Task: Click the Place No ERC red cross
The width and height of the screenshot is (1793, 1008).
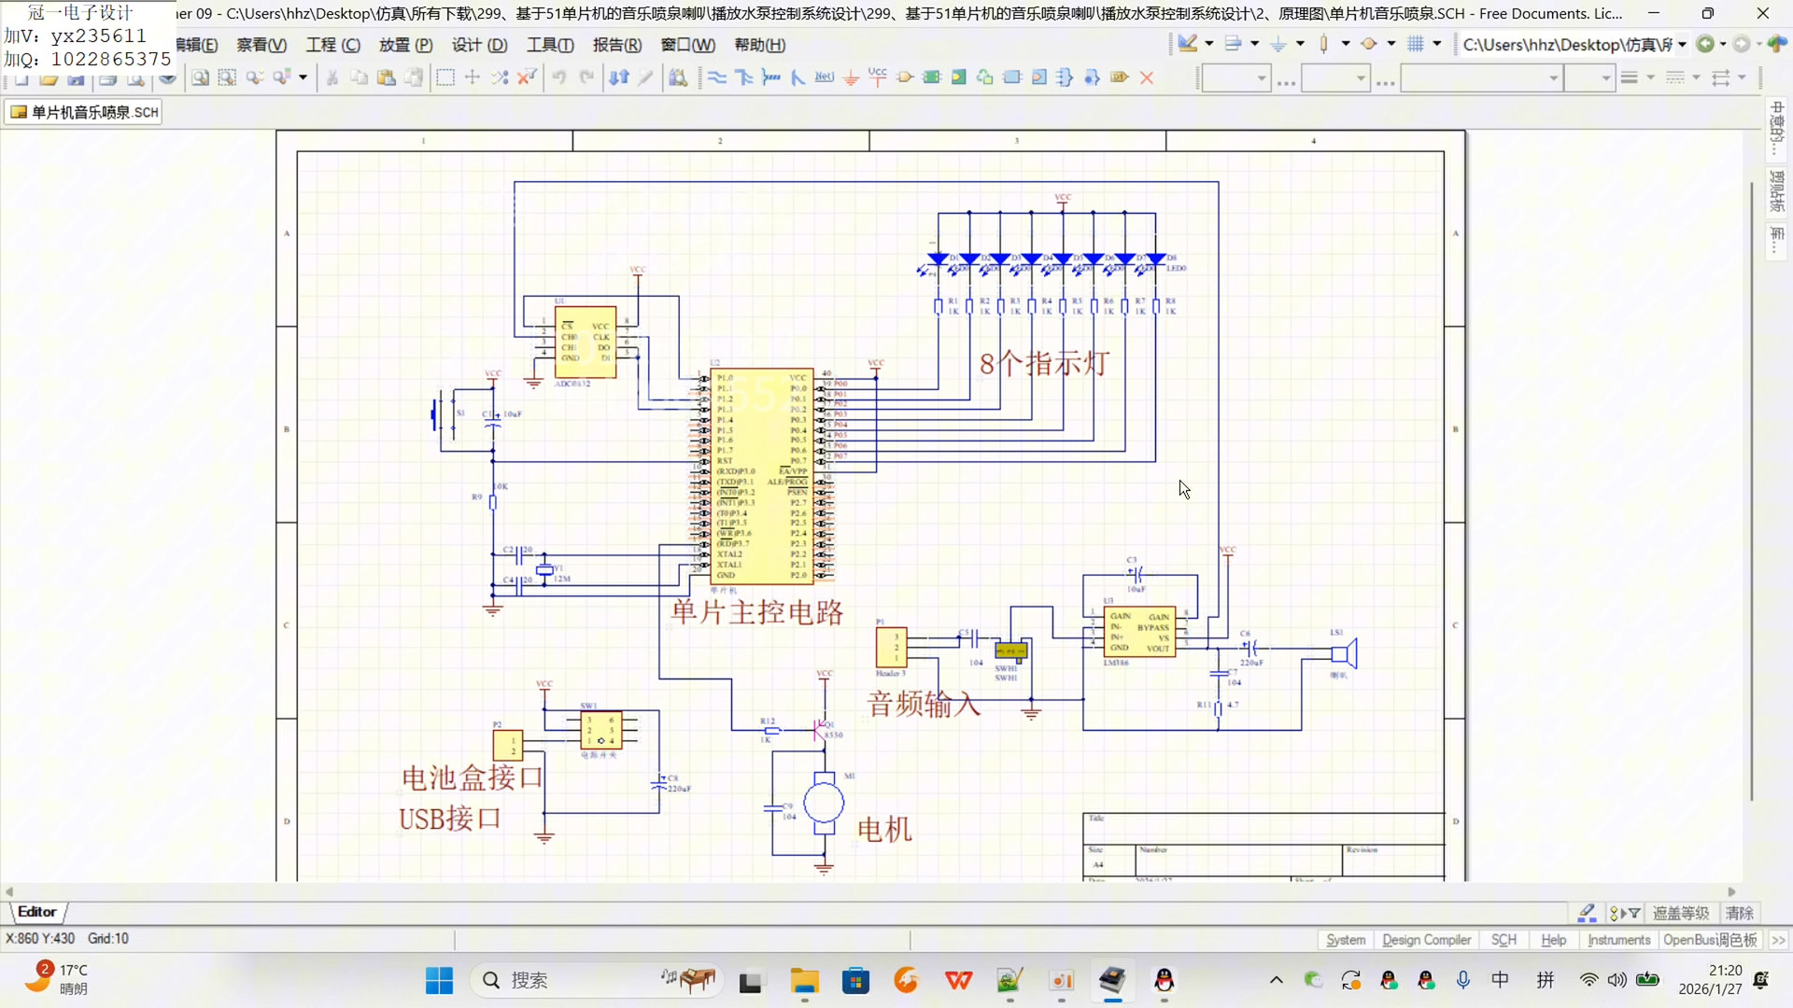Action: (1147, 77)
